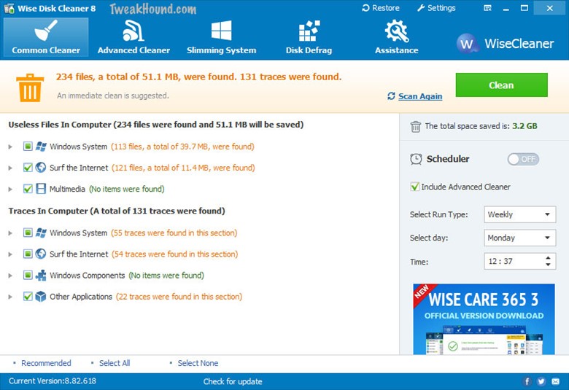The width and height of the screenshot is (569, 390).
Task: Toggle Windows System files checkbox
Action: (28, 147)
